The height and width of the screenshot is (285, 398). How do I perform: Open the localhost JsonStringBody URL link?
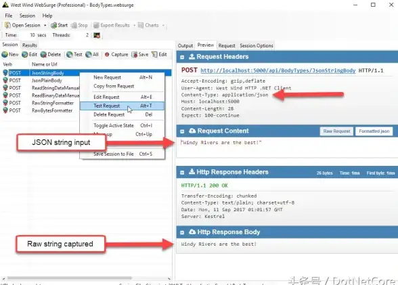[278, 70]
